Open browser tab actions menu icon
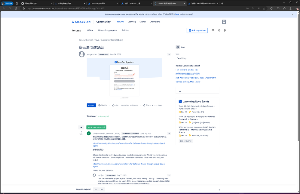The width and height of the screenshot is (300, 194). pos(17,3)
